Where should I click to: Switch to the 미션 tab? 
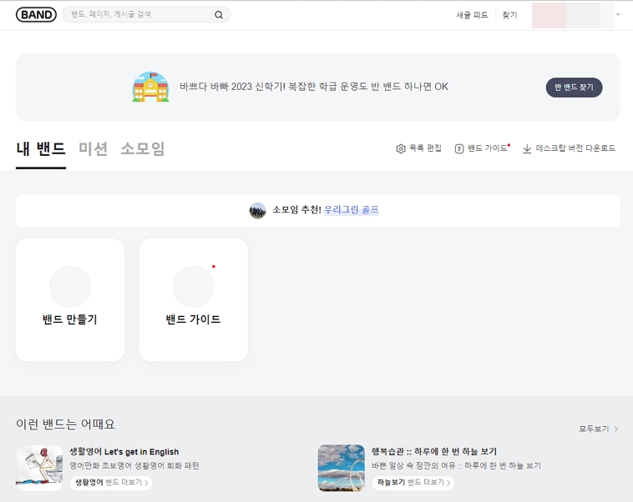point(93,148)
